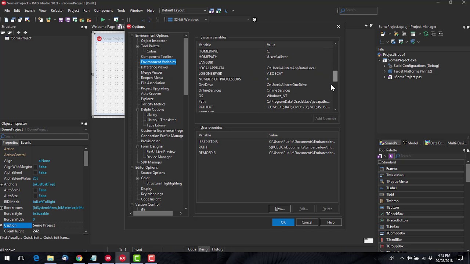Image resolution: width=470 pixels, height=264 pixels.
Task: Click the green Run arrow in toolbar
Action: pos(103,19)
